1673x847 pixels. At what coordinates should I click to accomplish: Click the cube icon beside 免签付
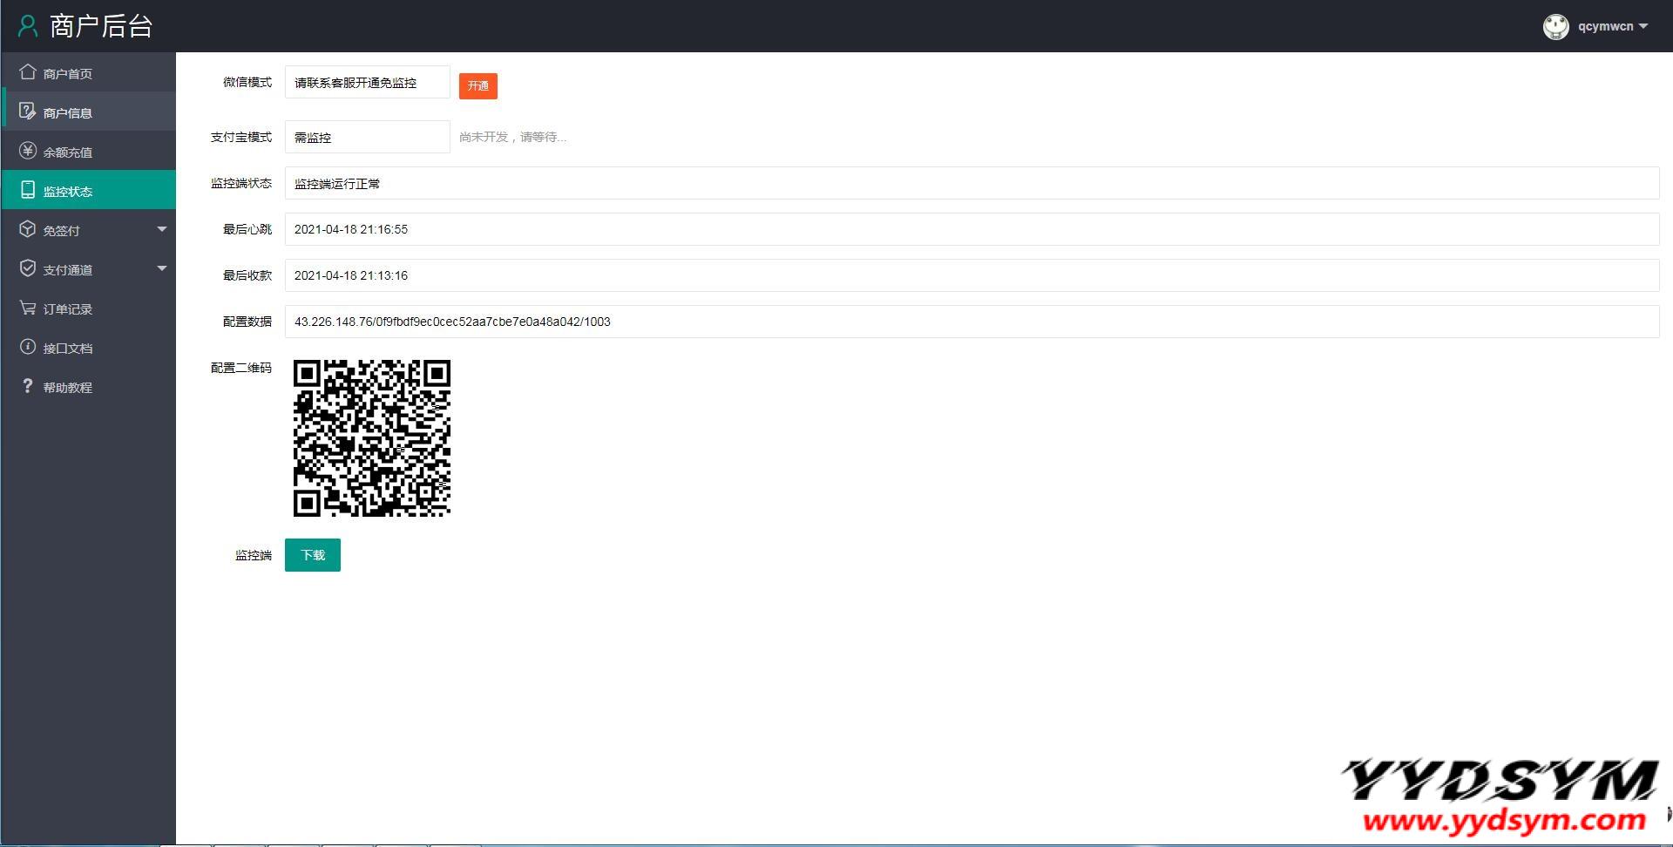click(x=28, y=229)
